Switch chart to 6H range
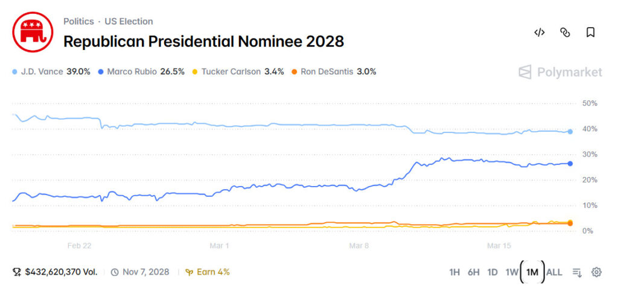Image resolution: width=618 pixels, height=286 pixels. pos(474,272)
